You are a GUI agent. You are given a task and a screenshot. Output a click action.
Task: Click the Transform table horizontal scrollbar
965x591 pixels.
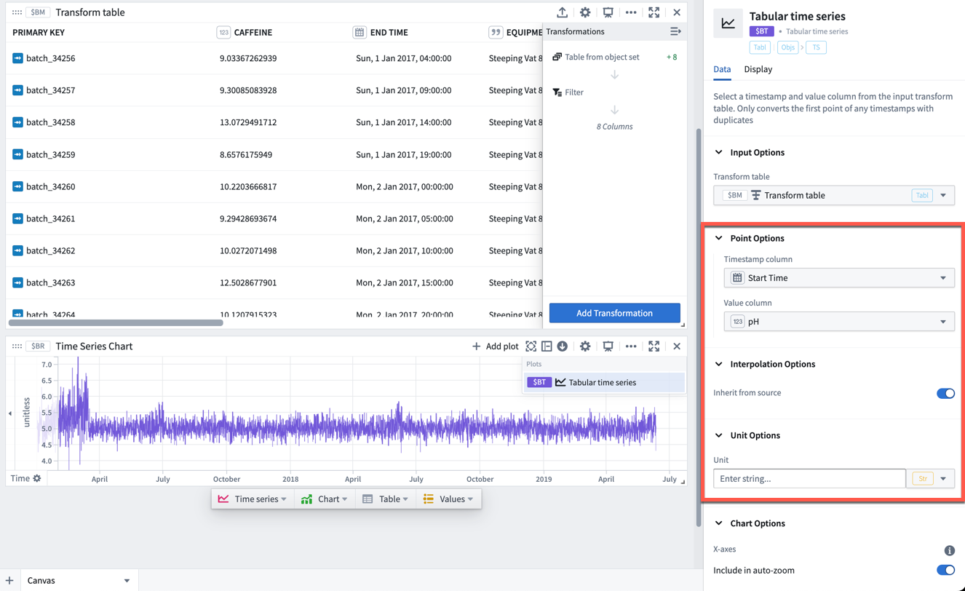(116, 322)
